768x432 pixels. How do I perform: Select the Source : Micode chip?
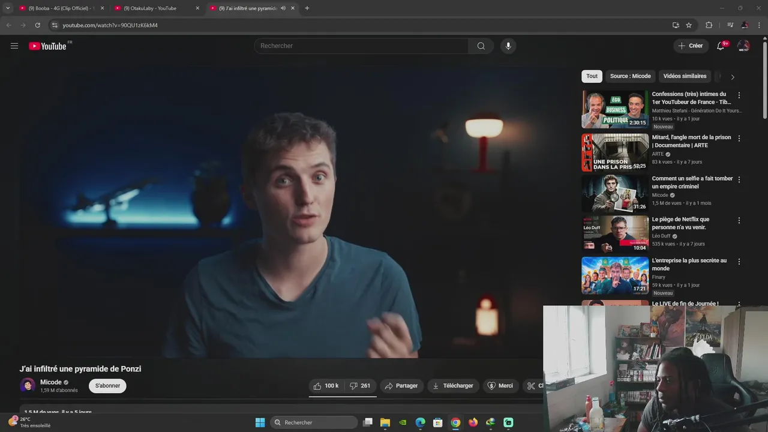click(630, 76)
